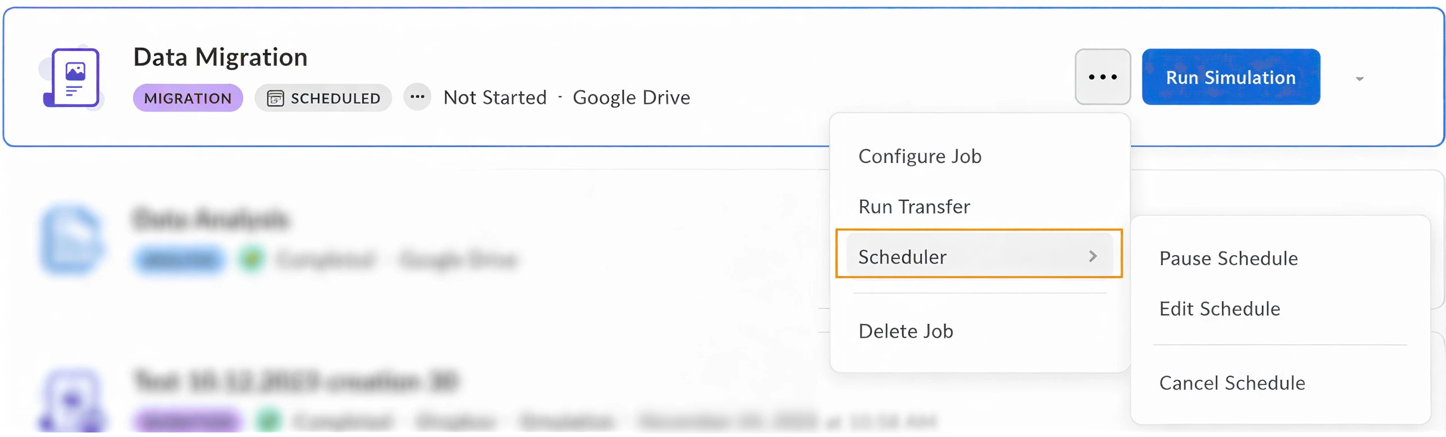Image resolution: width=1446 pixels, height=437 pixels.
Task: Select Run Transfer from the menu
Action: pos(913,206)
